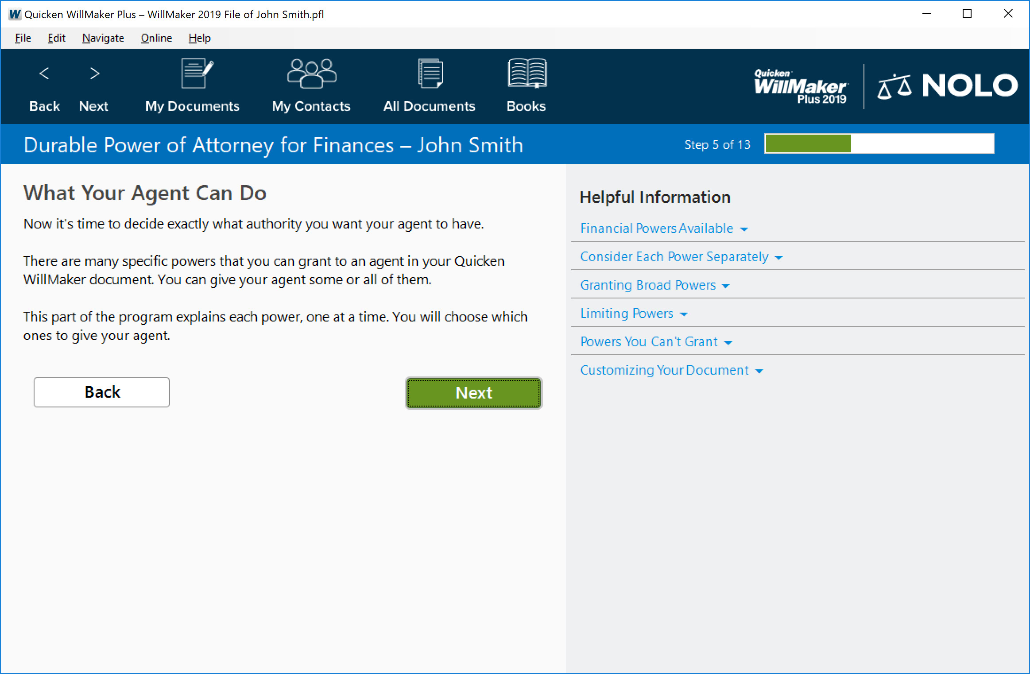Image resolution: width=1030 pixels, height=674 pixels.
Task: Open All Documents from the toolbar
Action: click(x=429, y=86)
